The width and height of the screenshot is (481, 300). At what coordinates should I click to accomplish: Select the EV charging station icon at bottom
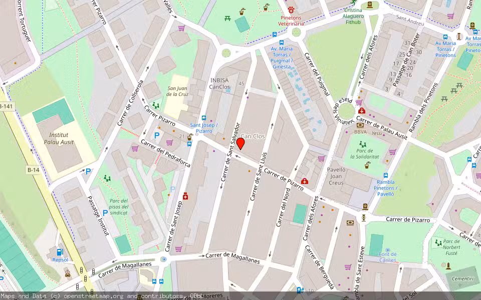(x=300, y=289)
